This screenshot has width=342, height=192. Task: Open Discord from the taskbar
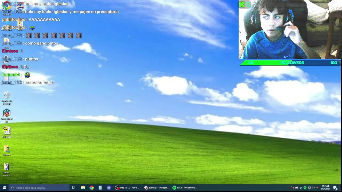tap(109, 188)
